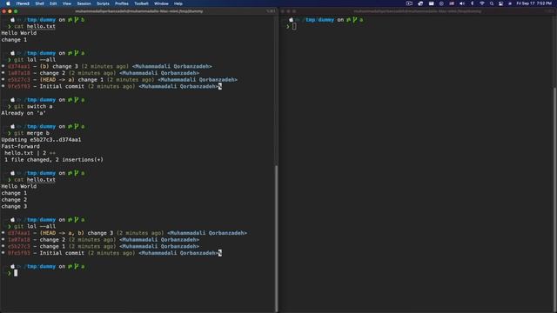Open the View menu
The width and height of the screenshot is (557, 313).
point(67,3)
